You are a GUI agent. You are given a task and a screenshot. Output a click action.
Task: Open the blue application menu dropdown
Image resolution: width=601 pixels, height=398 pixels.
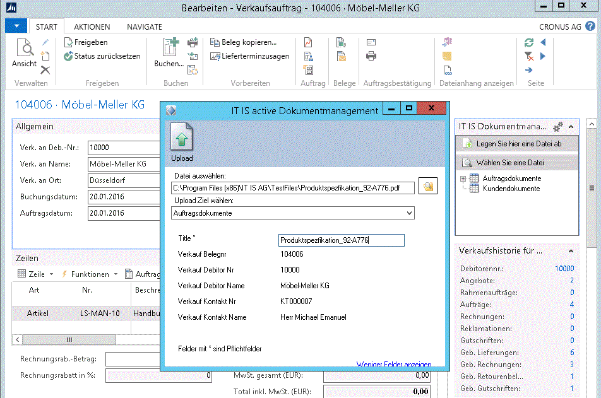(x=16, y=26)
